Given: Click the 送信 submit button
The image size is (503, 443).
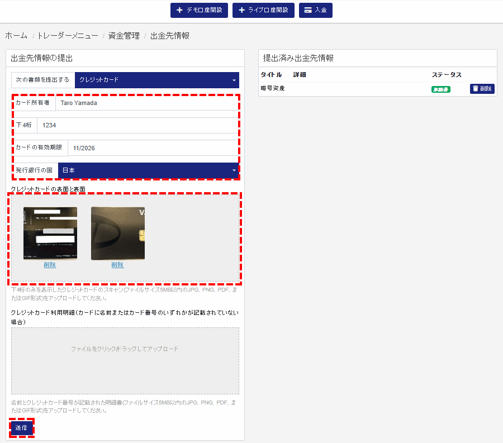Looking at the screenshot, I should 21,428.
